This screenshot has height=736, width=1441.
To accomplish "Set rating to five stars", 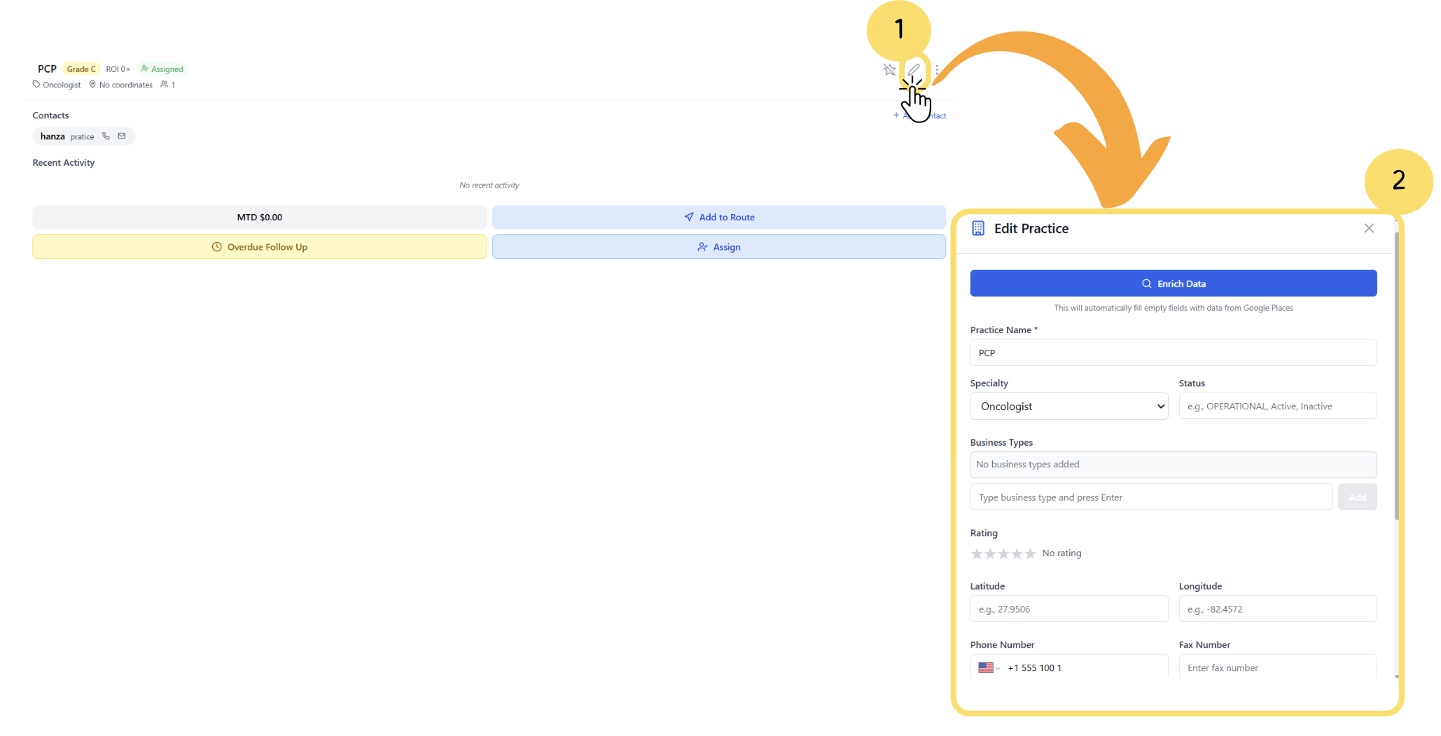I will click(x=1030, y=554).
